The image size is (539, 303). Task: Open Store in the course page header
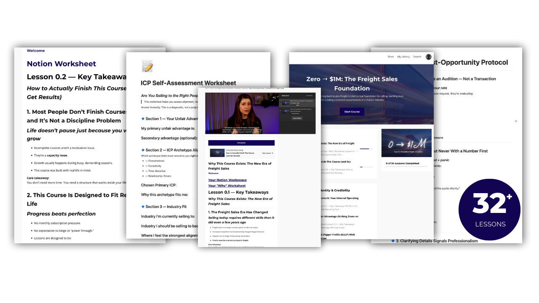[390, 57]
